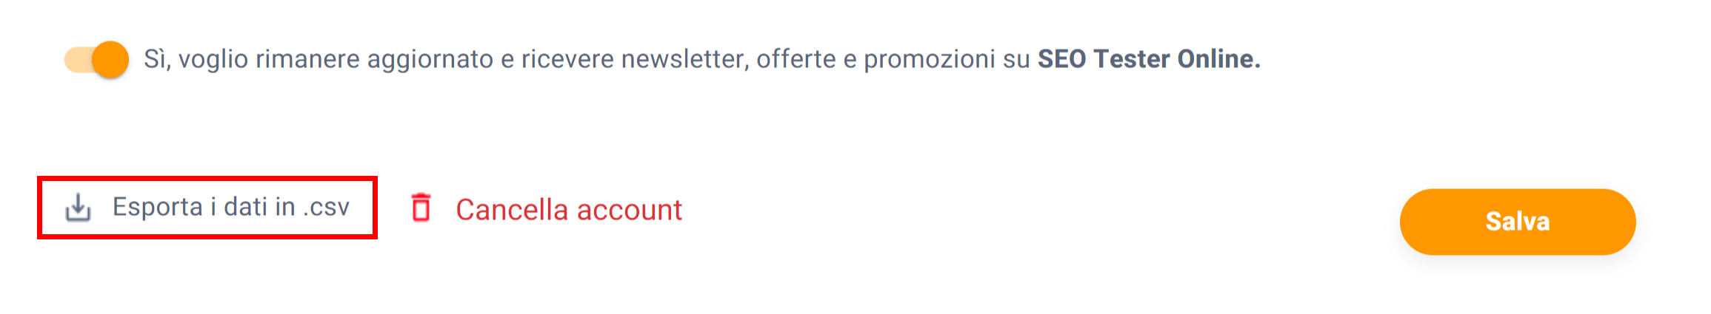The width and height of the screenshot is (1711, 314).
Task: Click the ".csv" text in export option
Action: [x=326, y=208]
